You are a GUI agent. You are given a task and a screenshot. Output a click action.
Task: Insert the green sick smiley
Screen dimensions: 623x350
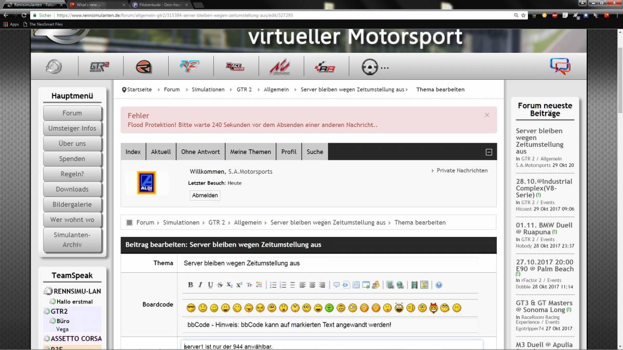point(329,308)
